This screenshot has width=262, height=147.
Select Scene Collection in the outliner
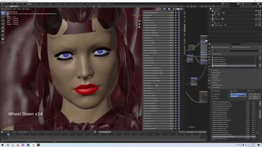click(x=217, y=9)
